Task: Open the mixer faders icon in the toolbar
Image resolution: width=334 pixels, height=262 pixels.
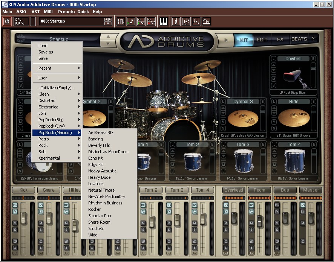Action: 121,21
